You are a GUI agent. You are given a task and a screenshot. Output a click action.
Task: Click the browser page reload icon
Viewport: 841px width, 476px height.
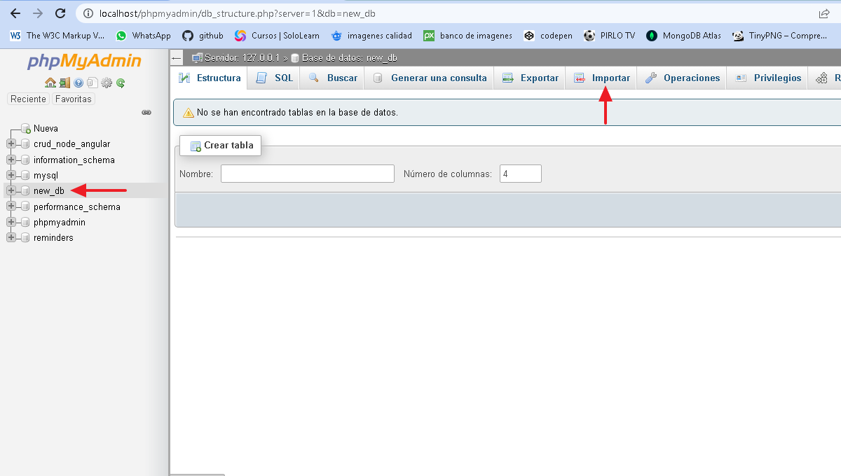coord(60,12)
